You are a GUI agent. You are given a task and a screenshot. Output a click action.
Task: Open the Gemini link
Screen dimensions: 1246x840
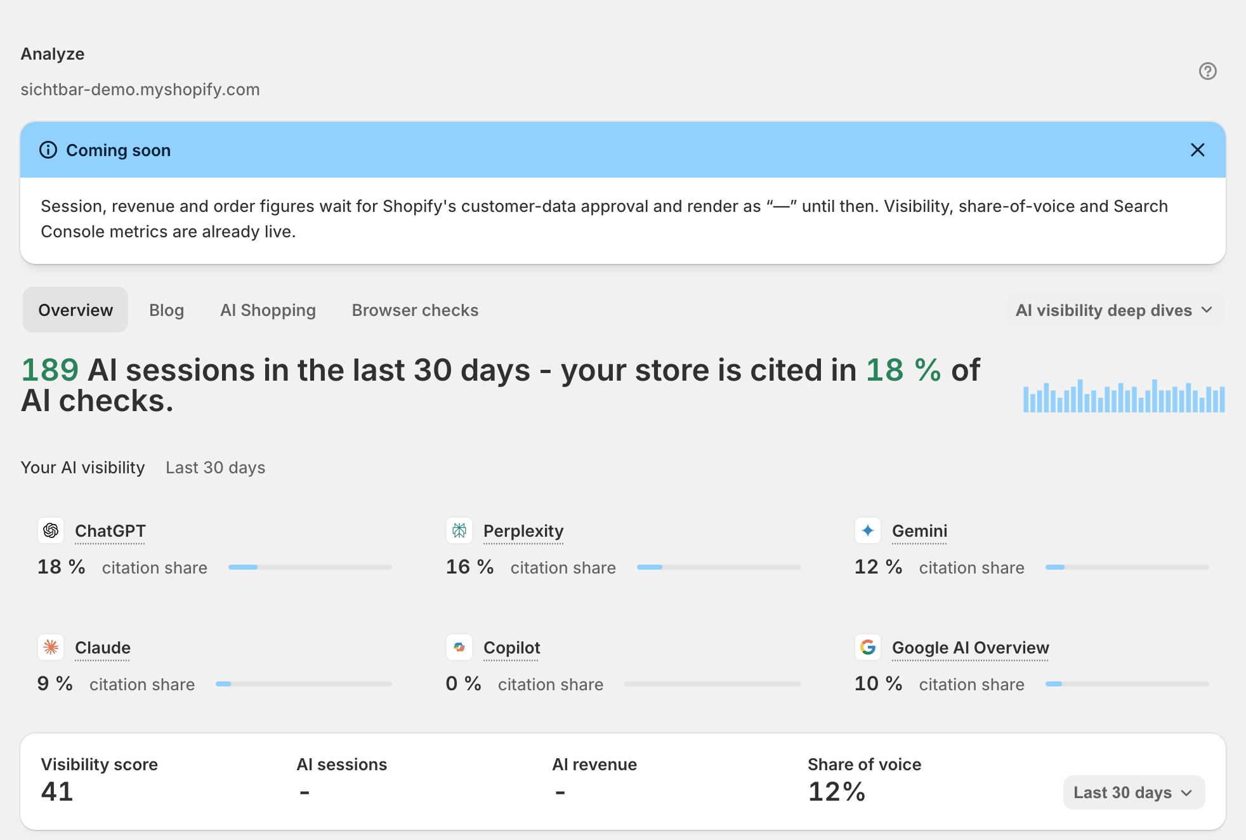coord(920,531)
